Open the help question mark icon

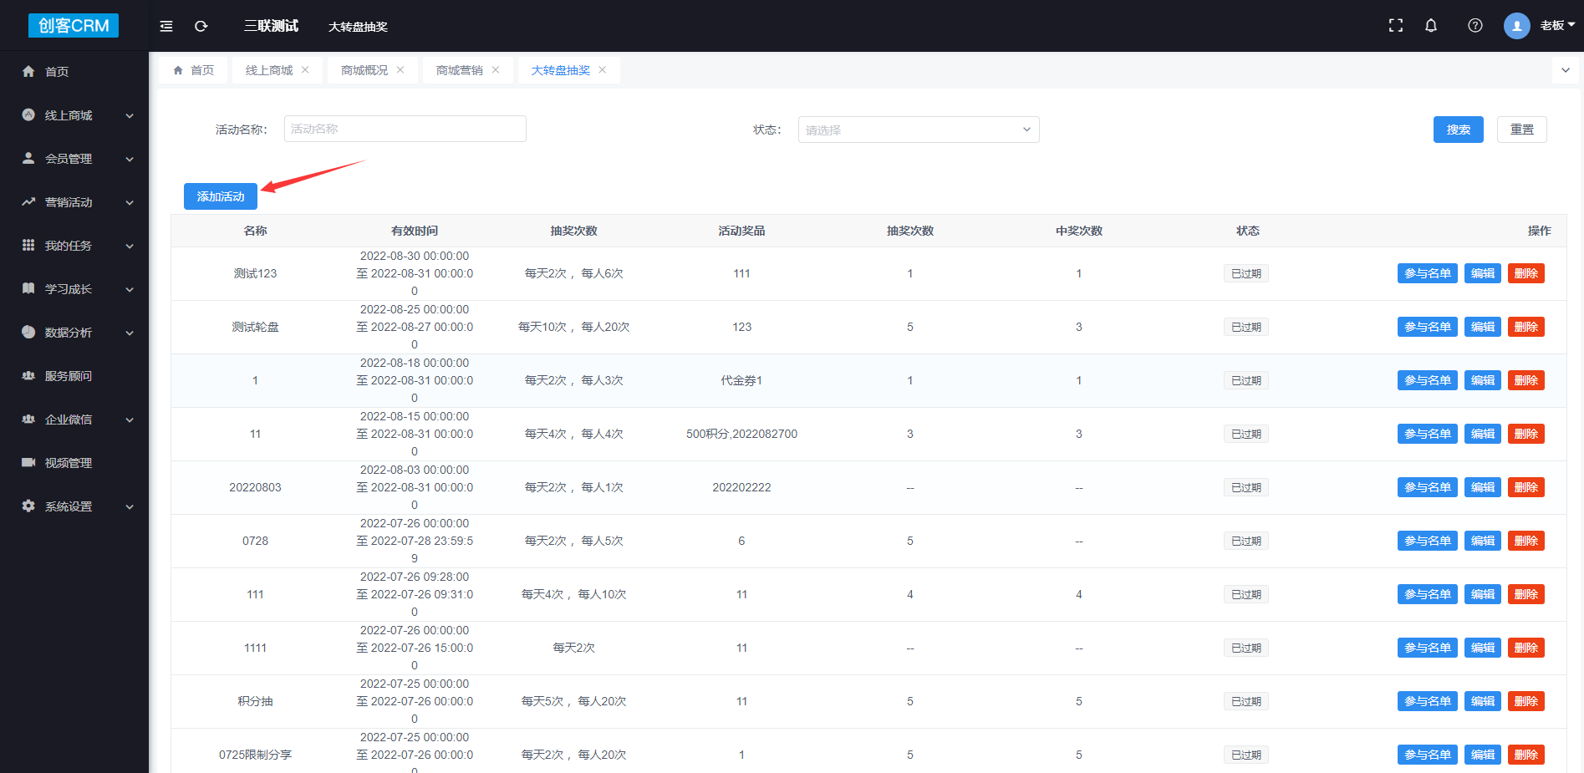click(x=1474, y=26)
